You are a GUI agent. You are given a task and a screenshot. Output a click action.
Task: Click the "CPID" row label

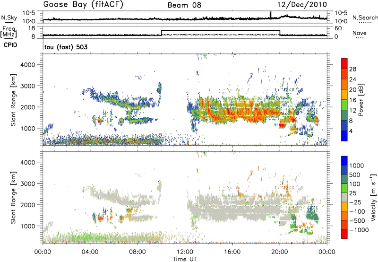(10, 45)
